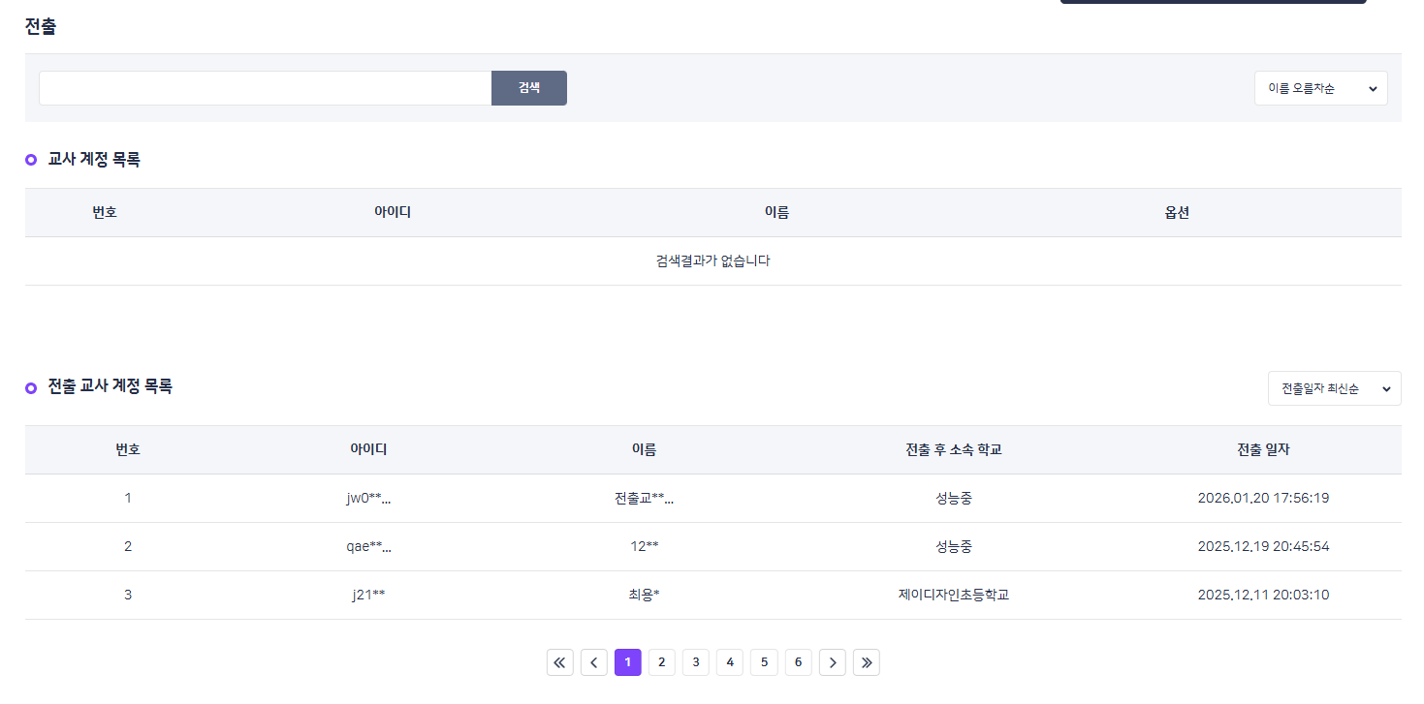Image resolution: width=1424 pixels, height=704 pixels.
Task: Click the 제이디자인초등학교 school cell
Action: [953, 595]
